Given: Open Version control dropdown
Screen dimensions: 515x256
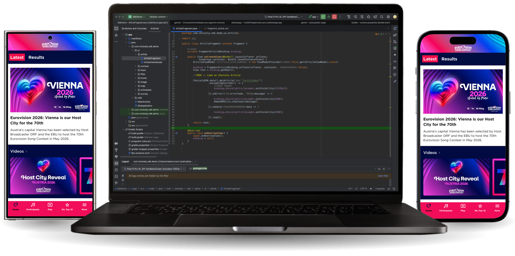Looking at the screenshot, I should pos(159,17).
